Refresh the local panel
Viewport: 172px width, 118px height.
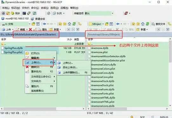(74, 24)
